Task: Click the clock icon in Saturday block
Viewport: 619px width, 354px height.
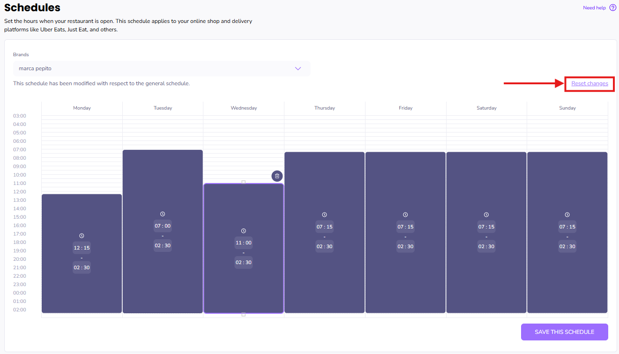Action: coord(486,214)
